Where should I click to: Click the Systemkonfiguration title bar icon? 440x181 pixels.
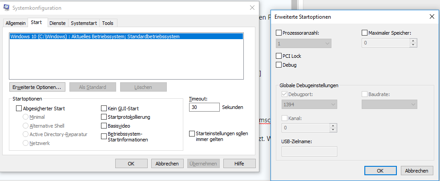[7, 8]
